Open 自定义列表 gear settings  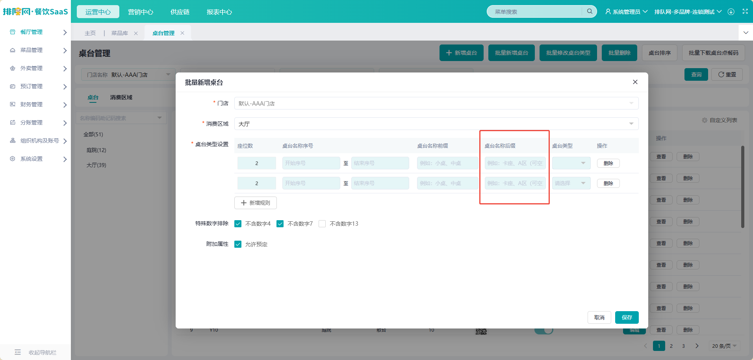click(x=705, y=120)
